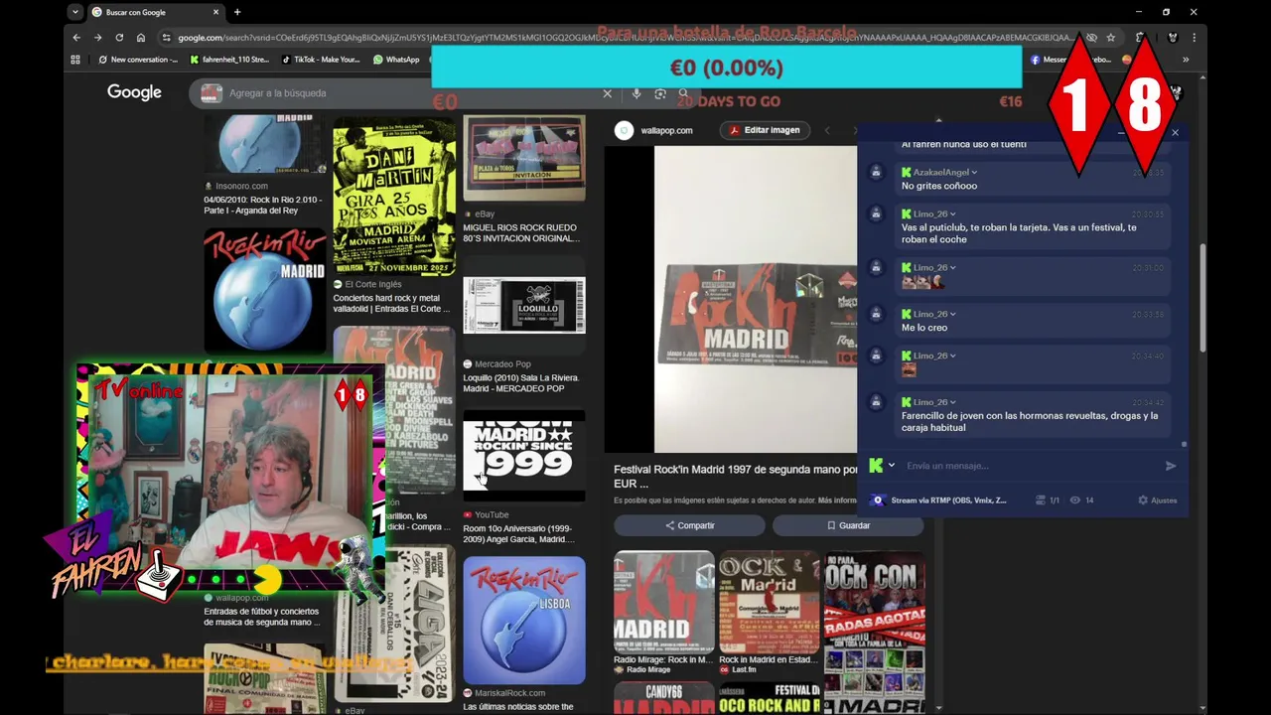Click the 'Envía un mensaje...' chat input
This screenshot has width=1271, height=715.
tap(1029, 466)
